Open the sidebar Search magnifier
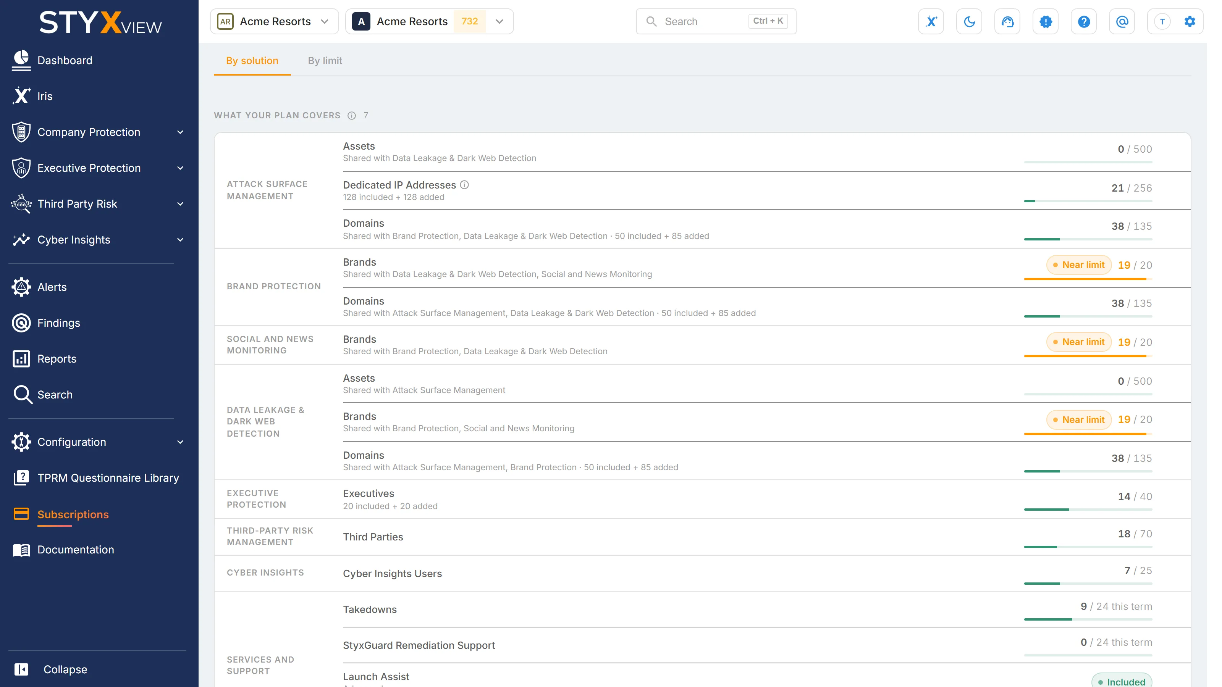Viewport: 1222px width, 687px height. 22,395
